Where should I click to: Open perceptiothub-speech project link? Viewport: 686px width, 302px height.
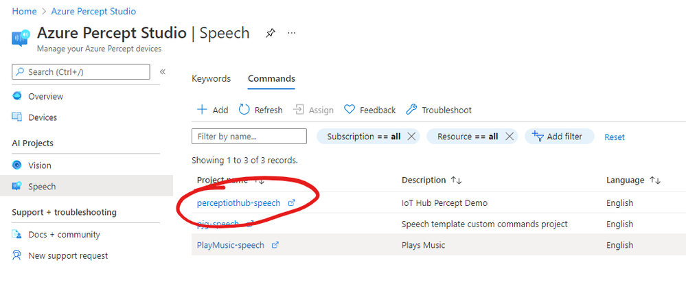[238, 202]
